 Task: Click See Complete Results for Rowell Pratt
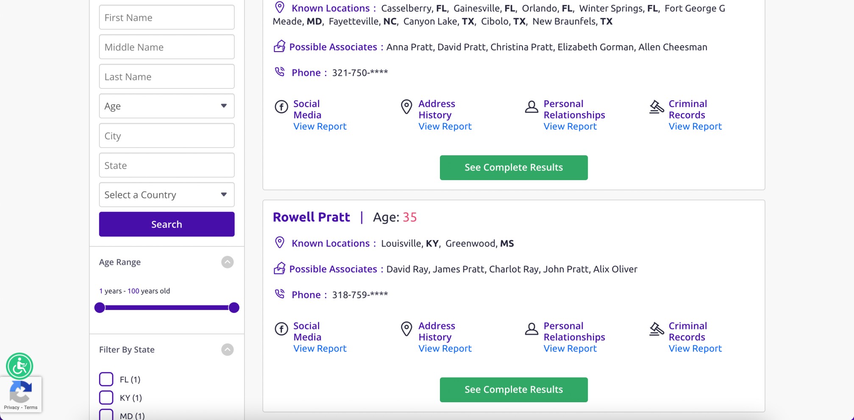click(x=513, y=390)
